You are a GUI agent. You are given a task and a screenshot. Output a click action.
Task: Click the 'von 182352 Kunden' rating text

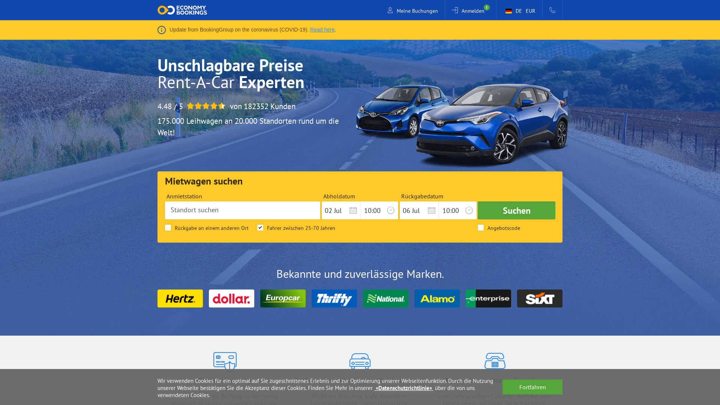pos(262,106)
